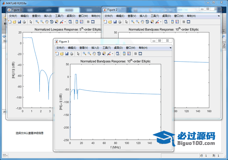Expand brush color dropdown in Figure 2
This screenshot has width=228, height=160.
coord(161,22)
